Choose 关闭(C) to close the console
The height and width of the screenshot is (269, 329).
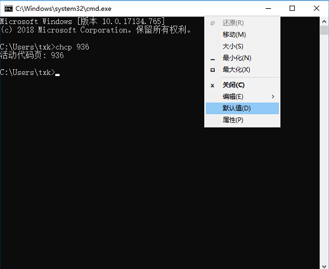click(x=242, y=85)
